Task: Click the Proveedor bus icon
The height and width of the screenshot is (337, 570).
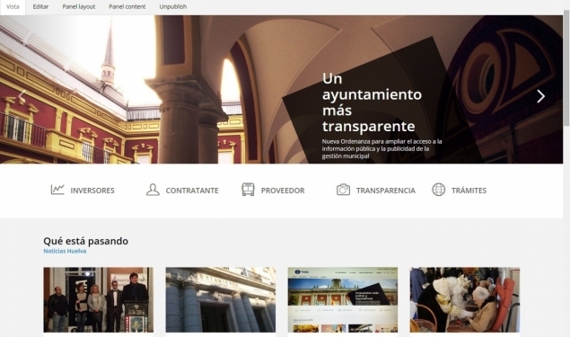Action: (248, 190)
